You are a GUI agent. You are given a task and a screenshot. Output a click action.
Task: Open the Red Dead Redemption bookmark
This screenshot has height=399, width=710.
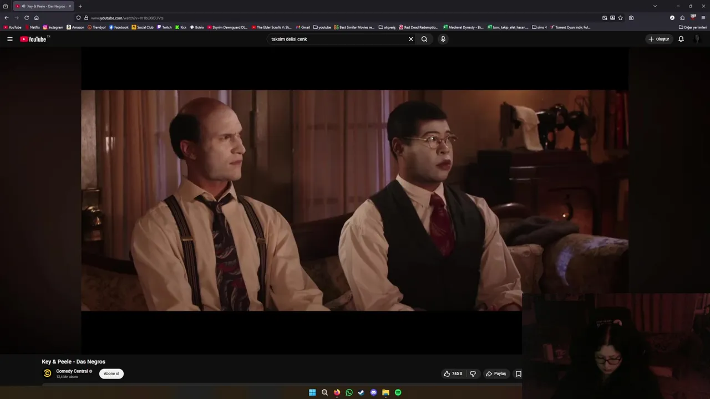point(419,27)
